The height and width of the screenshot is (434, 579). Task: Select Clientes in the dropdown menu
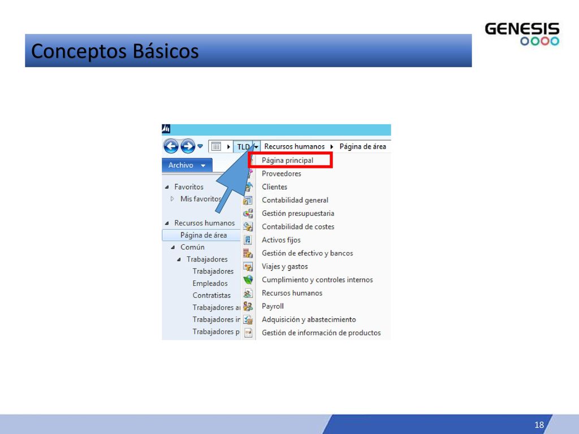[x=274, y=187]
